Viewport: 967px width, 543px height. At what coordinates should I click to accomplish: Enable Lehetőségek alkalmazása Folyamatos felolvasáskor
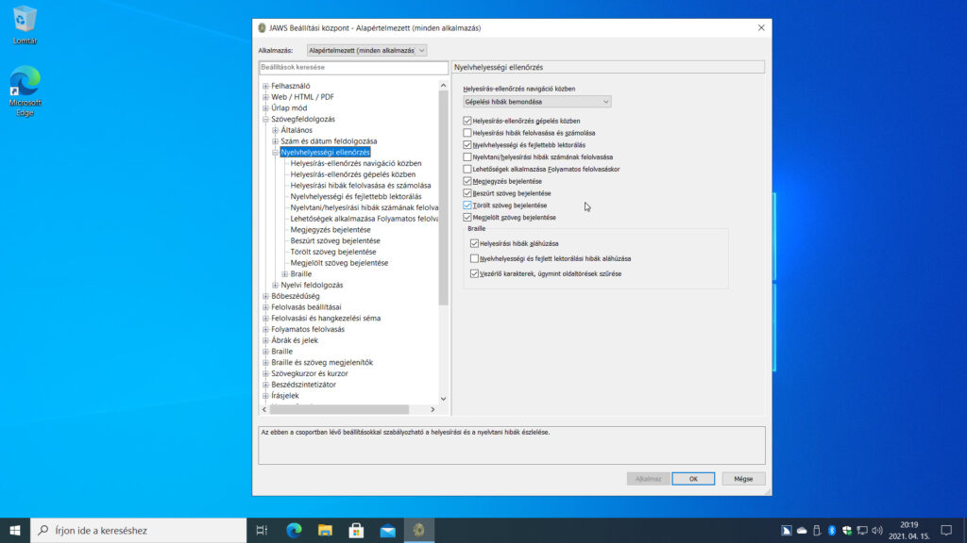(x=467, y=169)
